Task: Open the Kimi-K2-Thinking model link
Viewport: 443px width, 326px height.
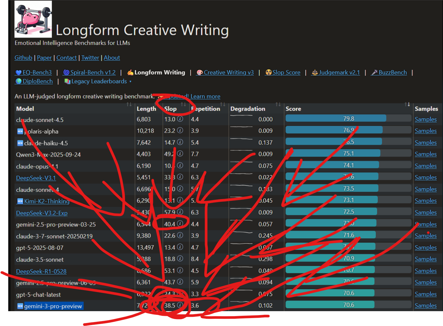Action: coord(47,201)
